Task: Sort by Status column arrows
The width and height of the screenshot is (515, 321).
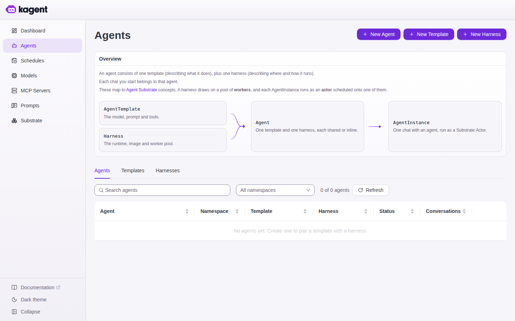Action: pos(412,211)
